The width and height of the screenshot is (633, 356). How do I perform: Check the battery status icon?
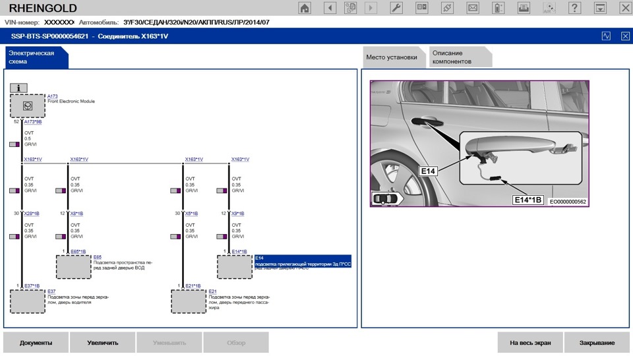click(498, 8)
